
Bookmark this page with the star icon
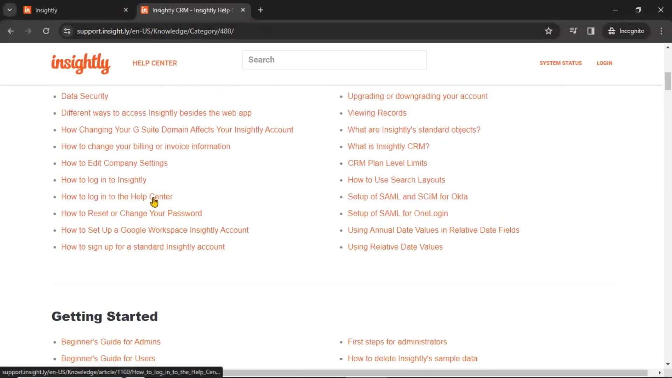coord(548,31)
